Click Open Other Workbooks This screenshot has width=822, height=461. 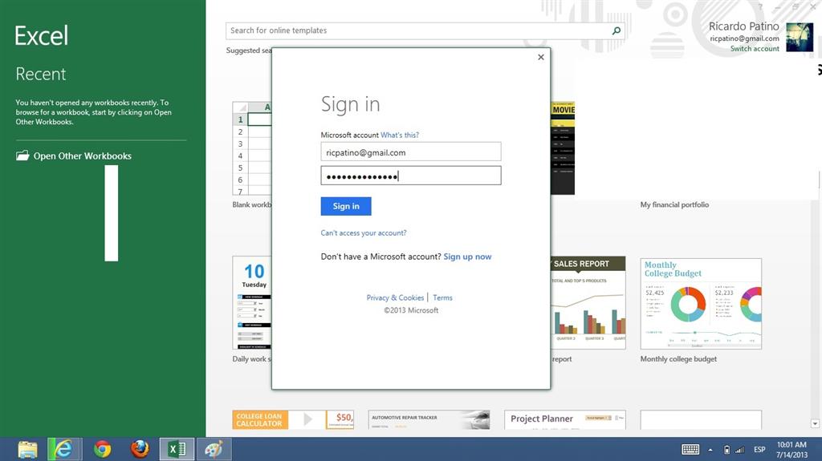[73, 156]
